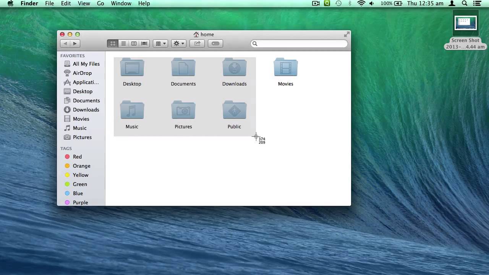Open the Desktop folder icon in the file grid
The width and height of the screenshot is (489, 275).
coord(132,68)
